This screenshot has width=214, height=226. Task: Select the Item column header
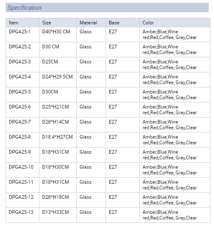pos(22,23)
